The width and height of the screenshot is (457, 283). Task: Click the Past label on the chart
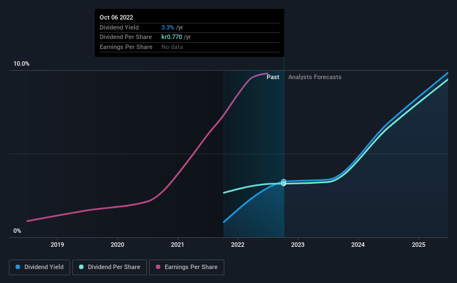pos(273,77)
